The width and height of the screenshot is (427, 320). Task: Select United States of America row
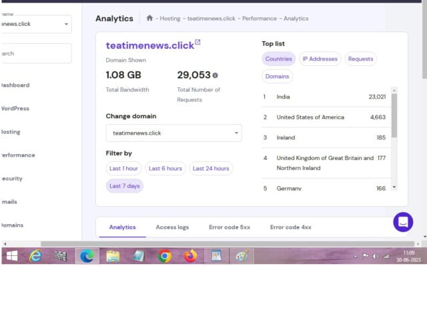[326, 117]
